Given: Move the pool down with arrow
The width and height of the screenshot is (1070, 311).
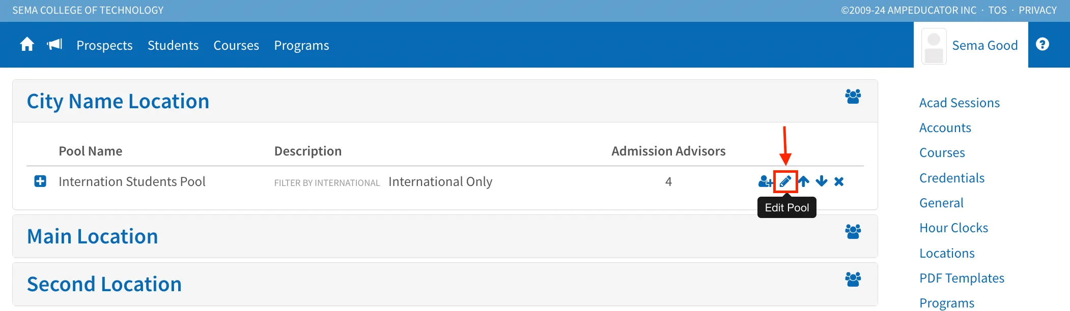Looking at the screenshot, I should [x=822, y=181].
